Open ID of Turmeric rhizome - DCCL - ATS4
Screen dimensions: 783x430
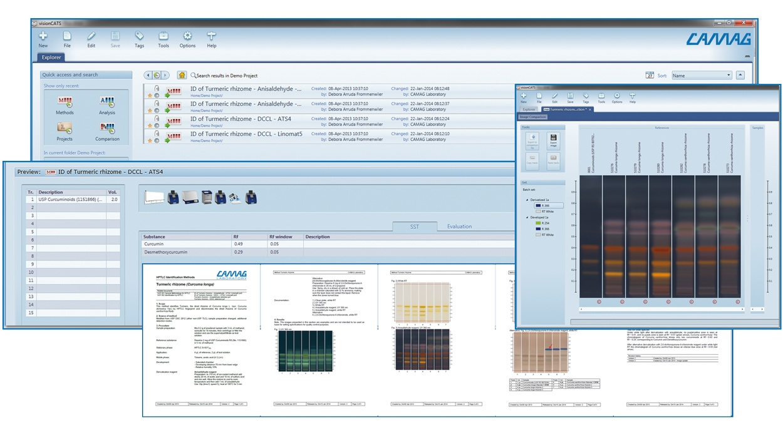coord(241,118)
